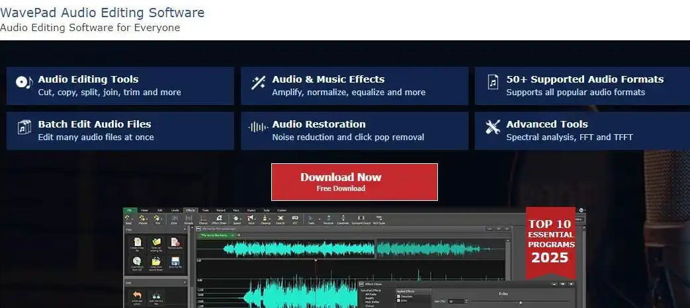Click the Batch Edit Audio Files icon
This screenshot has height=308, width=690.
(24, 128)
